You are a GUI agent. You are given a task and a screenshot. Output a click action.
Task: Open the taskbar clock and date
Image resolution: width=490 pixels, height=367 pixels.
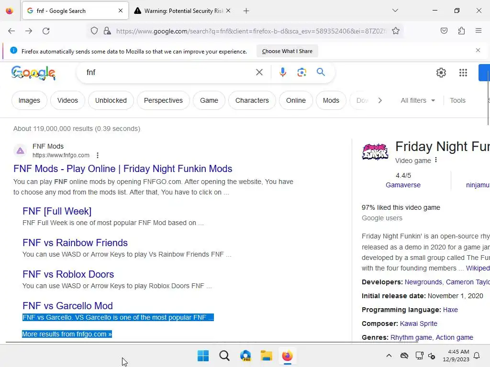click(x=456, y=356)
